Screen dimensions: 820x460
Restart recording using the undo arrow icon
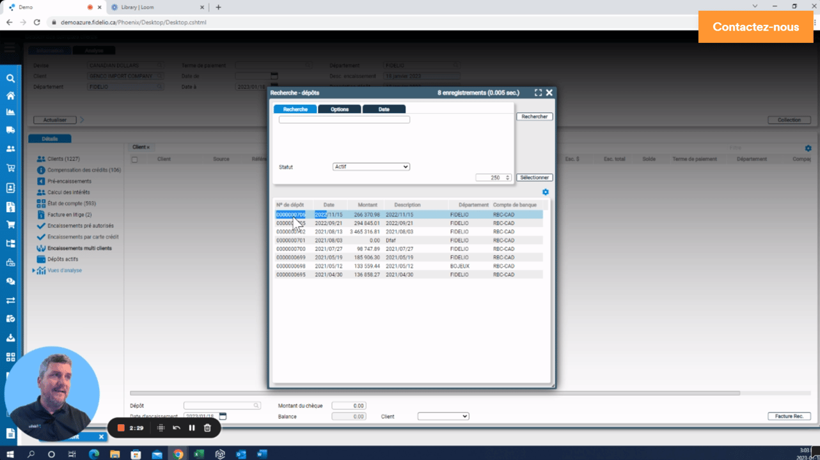click(x=177, y=428)
